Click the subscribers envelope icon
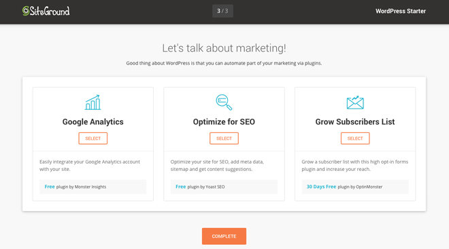The width and height of the screenshot is (449, 249). point(355,102)
